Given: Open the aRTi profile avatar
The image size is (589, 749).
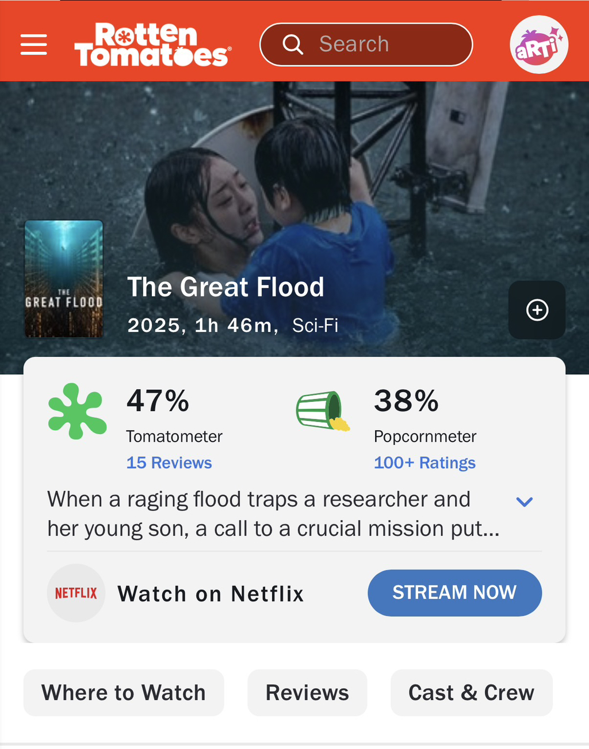Looking at the screenshot, I should (538, 45).
